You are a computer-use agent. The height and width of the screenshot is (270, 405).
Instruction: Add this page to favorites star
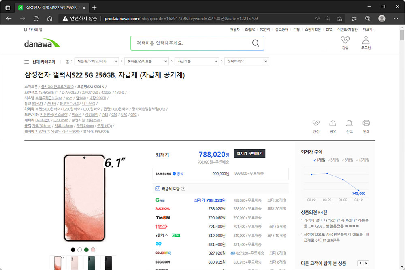[x=339, y=19]
